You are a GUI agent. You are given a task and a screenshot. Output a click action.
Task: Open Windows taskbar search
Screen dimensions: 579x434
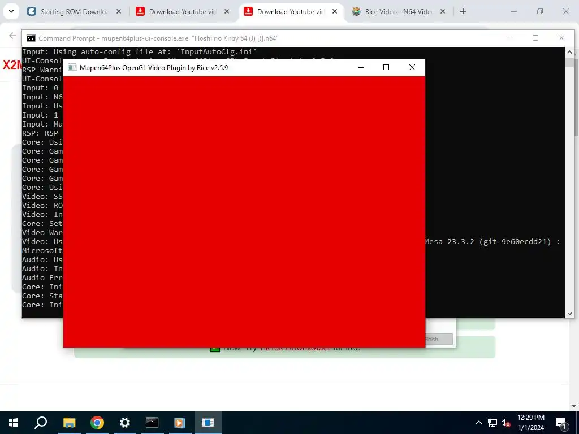41,423
